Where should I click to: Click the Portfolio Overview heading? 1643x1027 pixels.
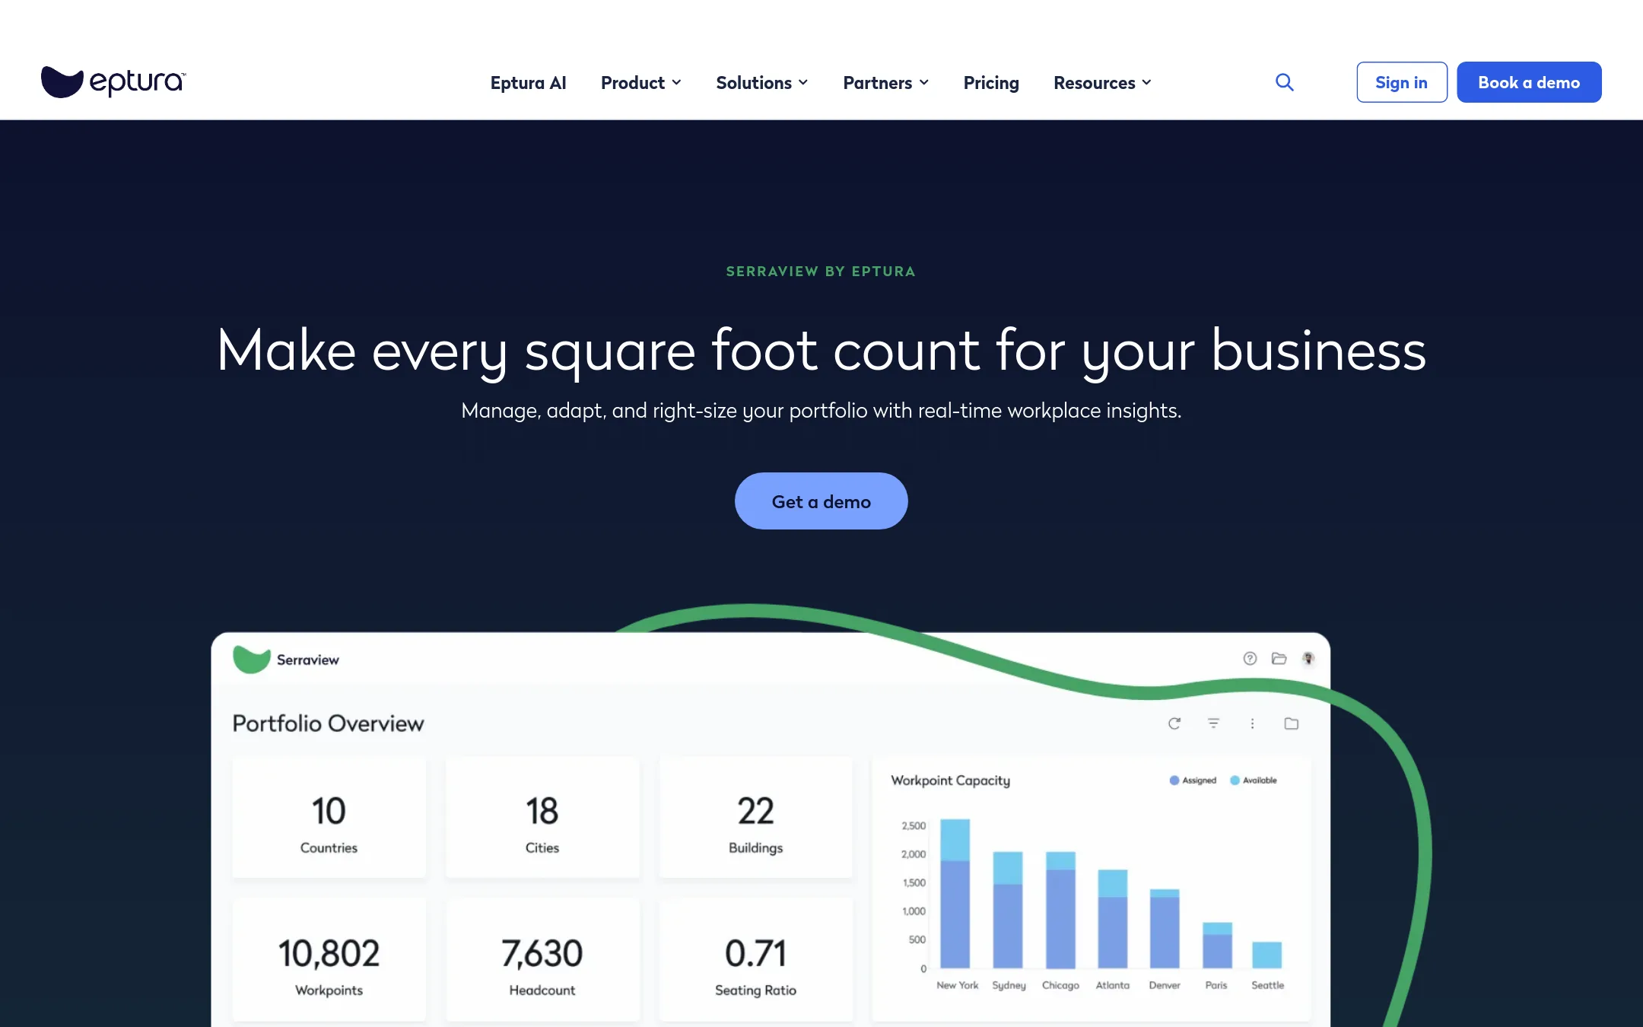(328, 723)
